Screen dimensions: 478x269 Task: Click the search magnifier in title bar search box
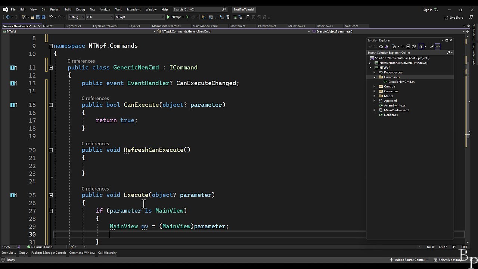[x=224, y=9]
